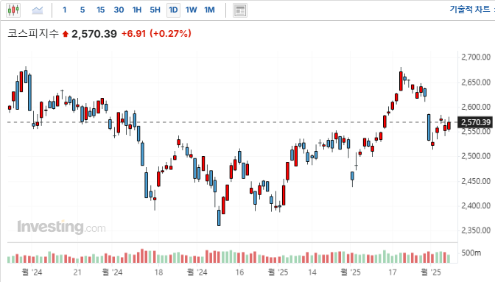Select the 1H interval
The height and width of the screenshot is (282, 495).
pyautogui.click(x=137, y=10)
